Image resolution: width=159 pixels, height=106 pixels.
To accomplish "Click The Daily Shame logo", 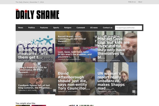I will pyautogui.click(x=37, y=14).
